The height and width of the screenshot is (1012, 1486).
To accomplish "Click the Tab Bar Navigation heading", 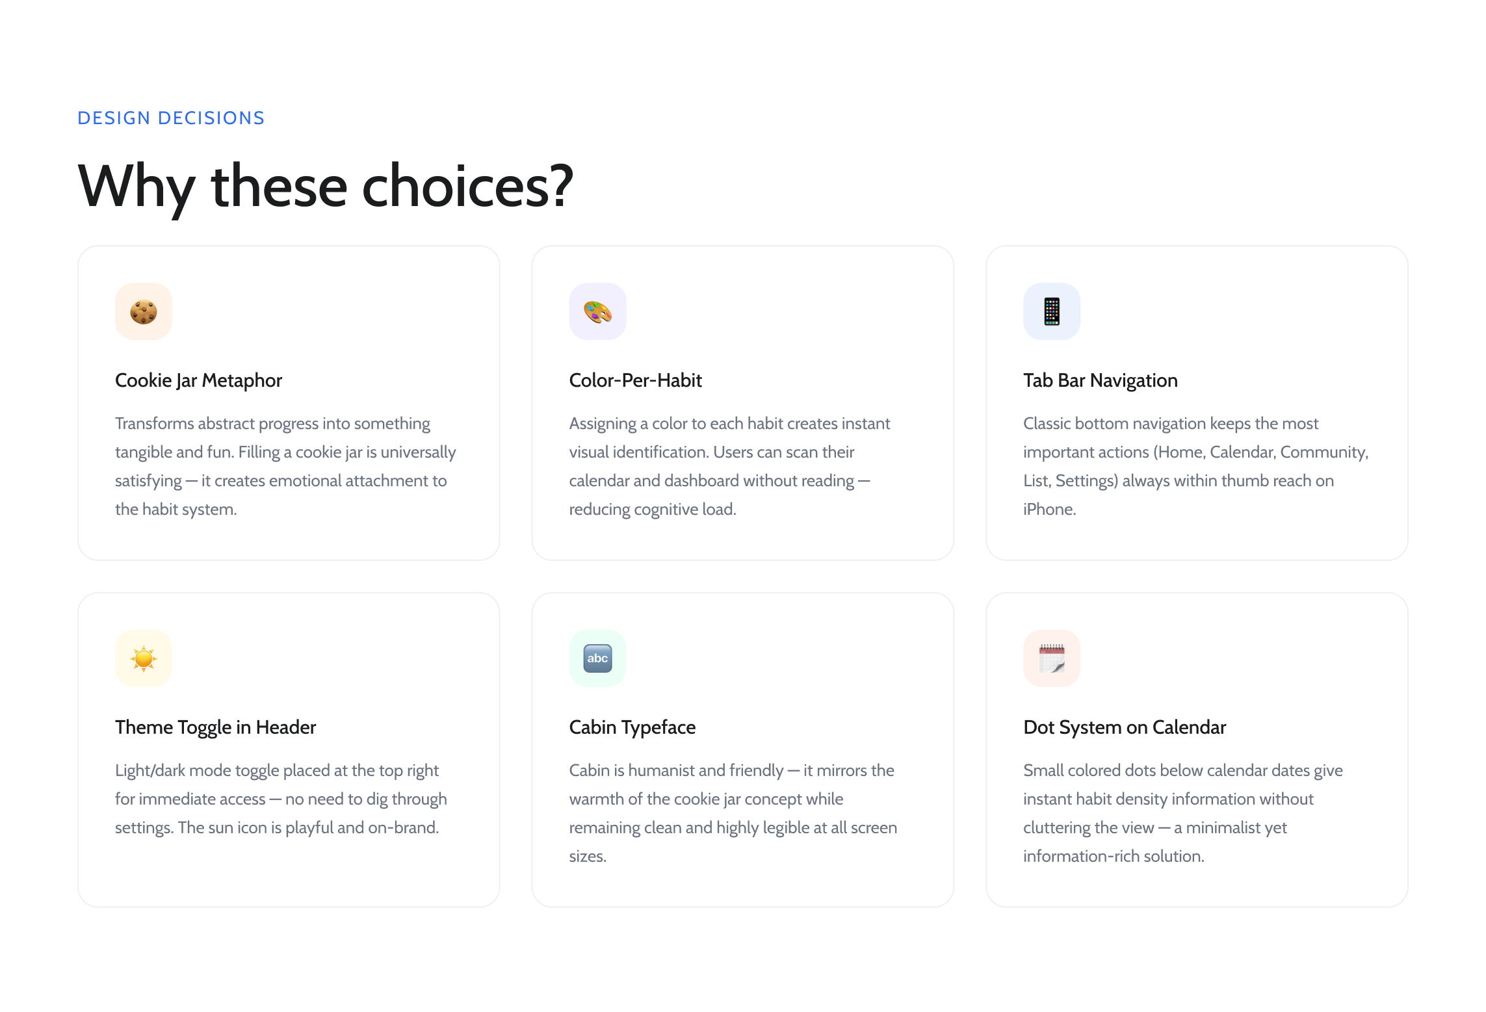I will click(x=1100, y=380).
